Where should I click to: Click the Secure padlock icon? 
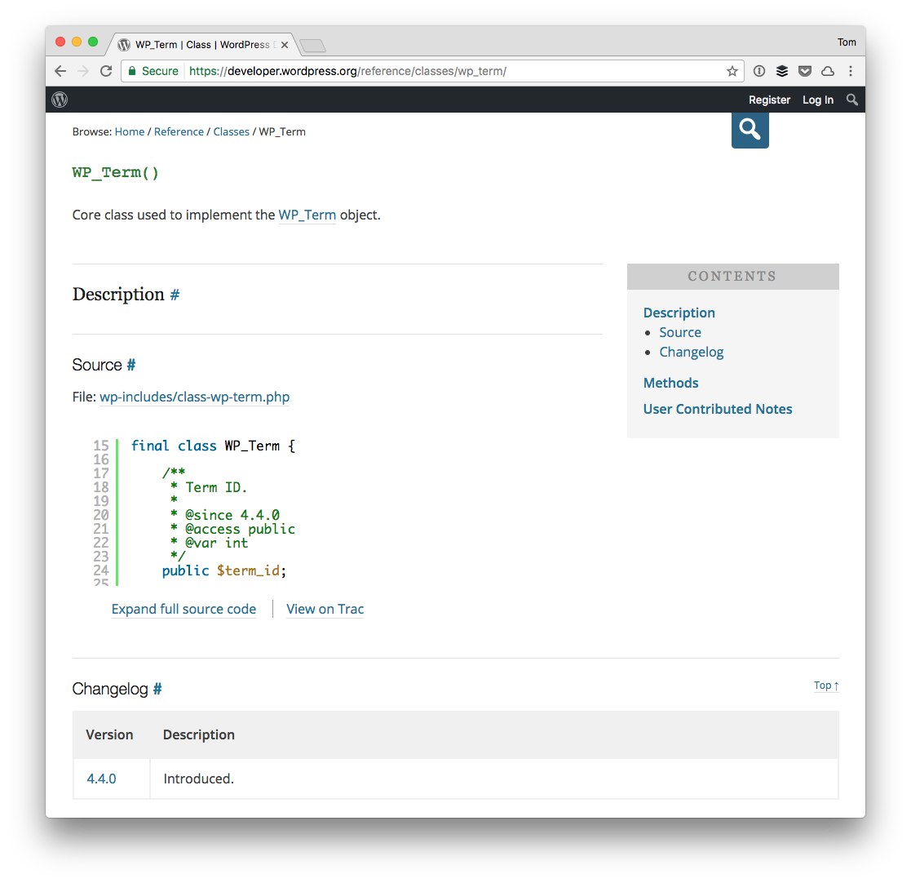(131, 71)
